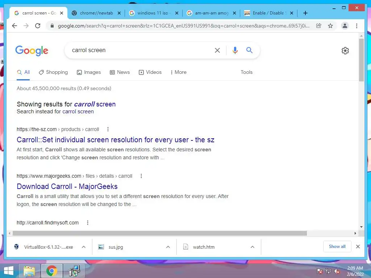
Task: Click the network tray icon
Action: (x=328, y=271)
